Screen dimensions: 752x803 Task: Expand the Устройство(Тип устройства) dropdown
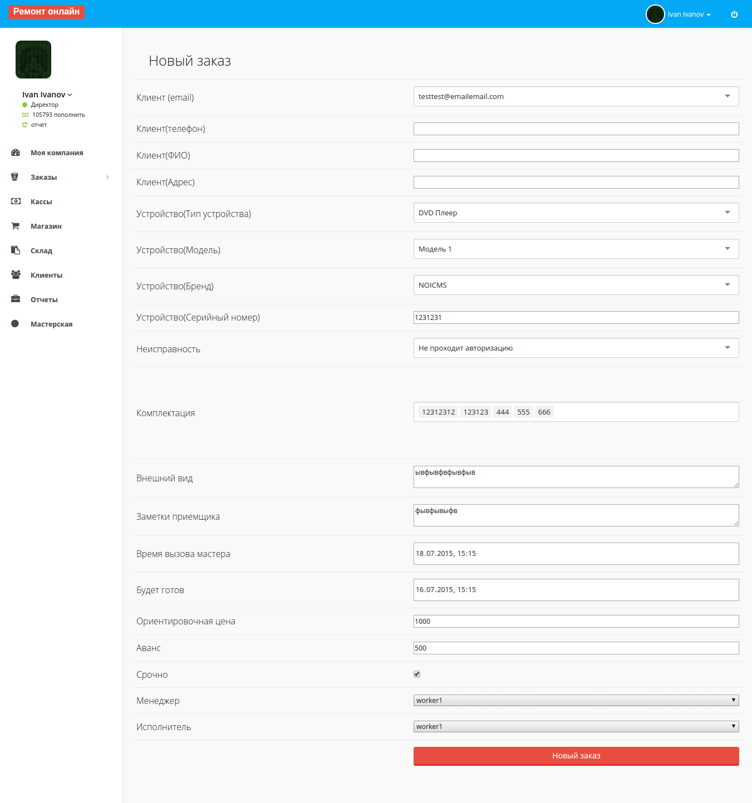pos(576,213)
